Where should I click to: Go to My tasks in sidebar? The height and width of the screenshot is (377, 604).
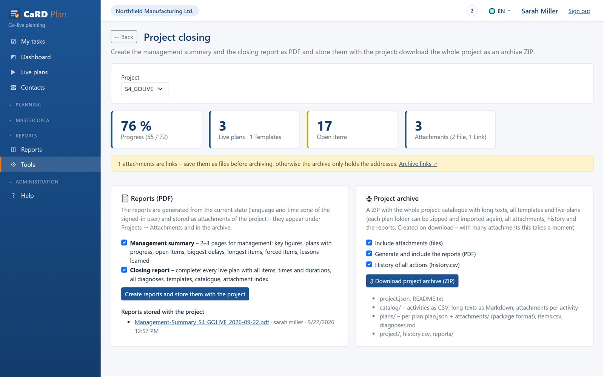coord(50,41)
